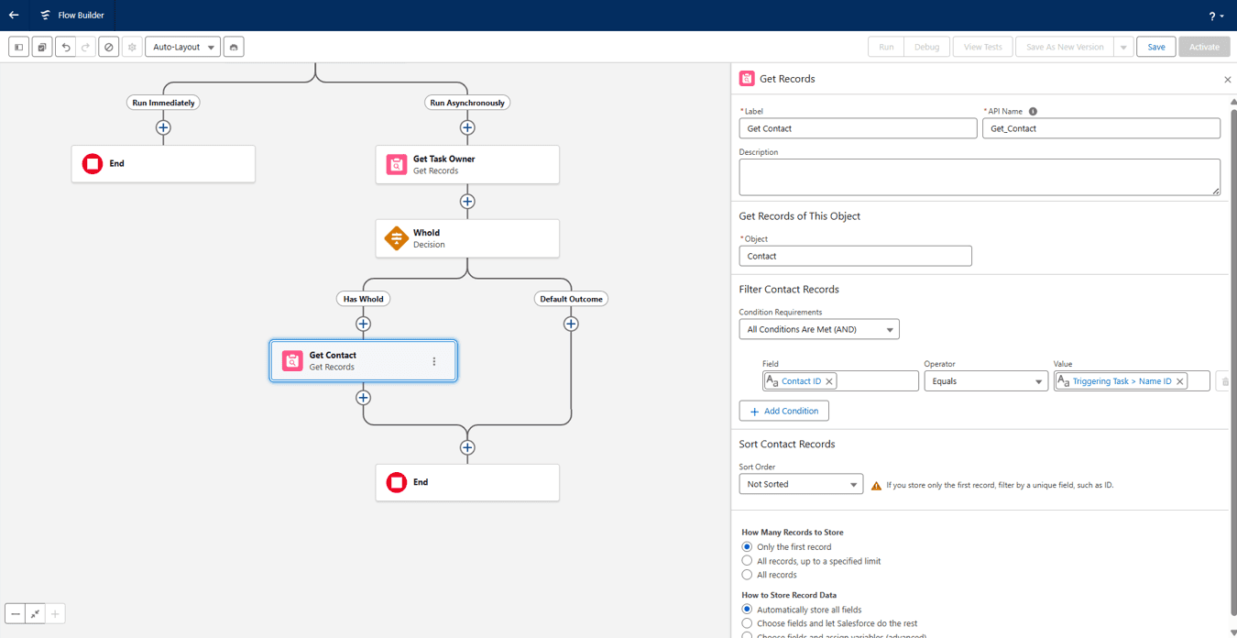Click the redo arrow icon

(85, 47)
